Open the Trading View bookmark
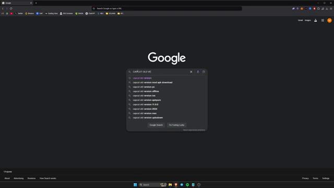The image size is (334, 188). [51, 14]
